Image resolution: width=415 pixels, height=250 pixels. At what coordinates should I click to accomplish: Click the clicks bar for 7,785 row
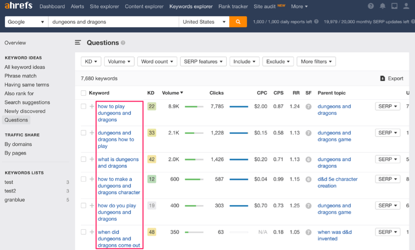pyautogui.click(x=239, y=107)
